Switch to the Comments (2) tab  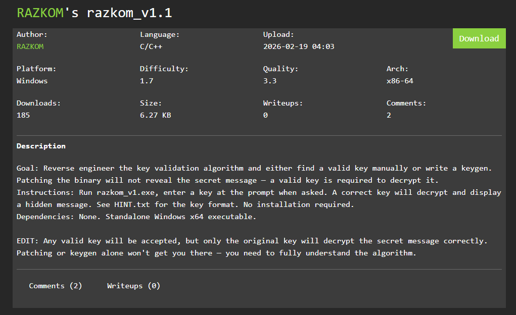tap(55, 286)
